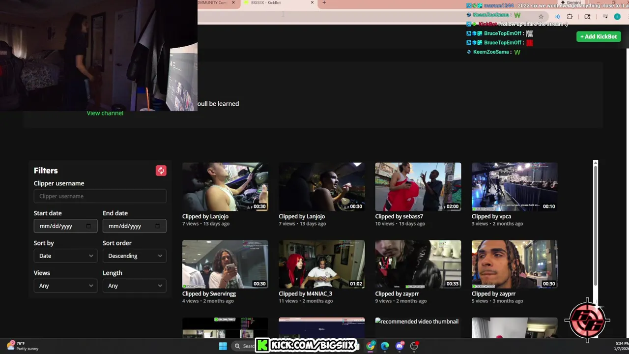Open the Windows Start menu
This screenshot has width=629, height=354.
223,346
